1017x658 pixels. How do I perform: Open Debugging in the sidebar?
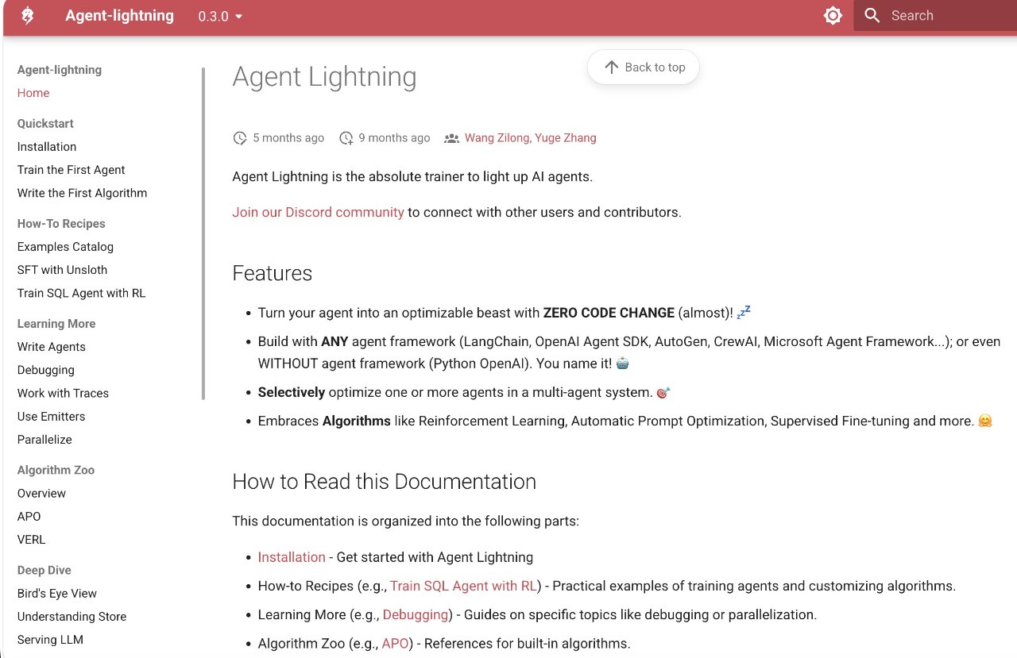click(46, 370)
